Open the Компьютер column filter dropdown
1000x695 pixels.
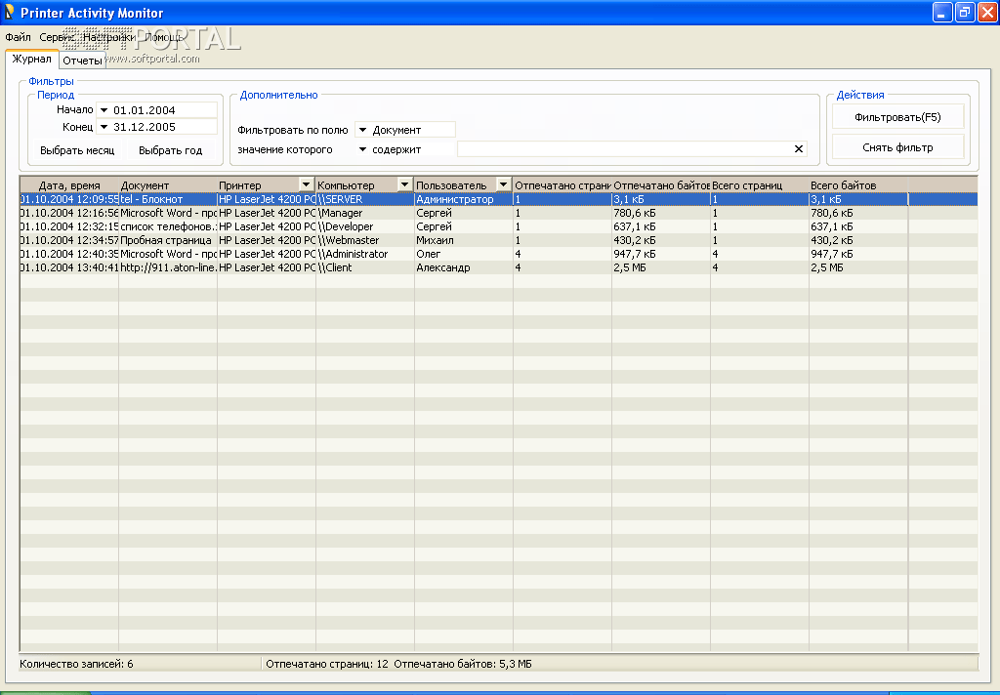point(404,184)
